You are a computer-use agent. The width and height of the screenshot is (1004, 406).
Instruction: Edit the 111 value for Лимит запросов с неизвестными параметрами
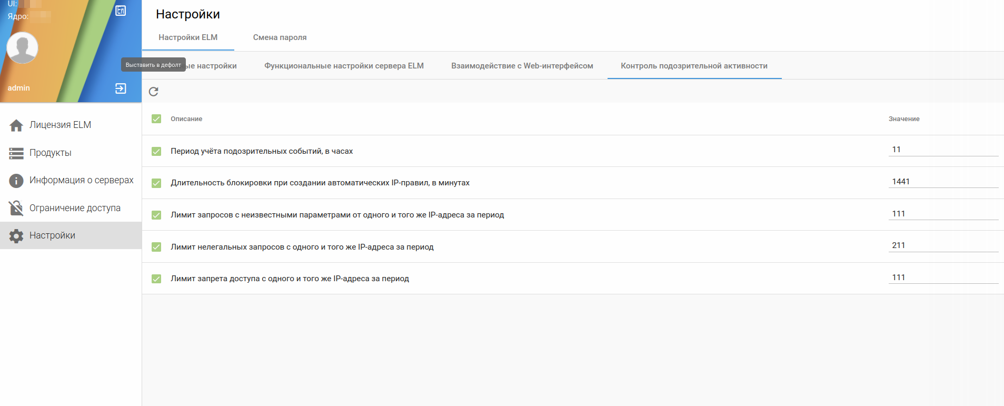(x=943, y=214)
